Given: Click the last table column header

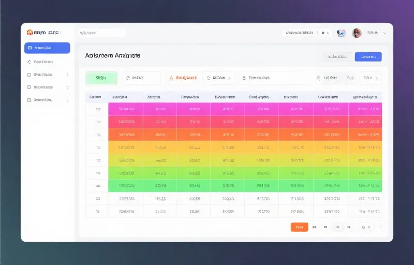Looking at the screenshot, I should 365,97.
